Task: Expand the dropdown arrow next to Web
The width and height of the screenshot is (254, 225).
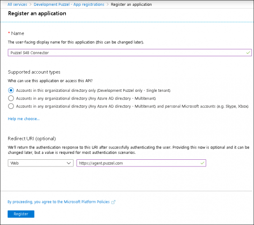Action: (x=69, y=163)
